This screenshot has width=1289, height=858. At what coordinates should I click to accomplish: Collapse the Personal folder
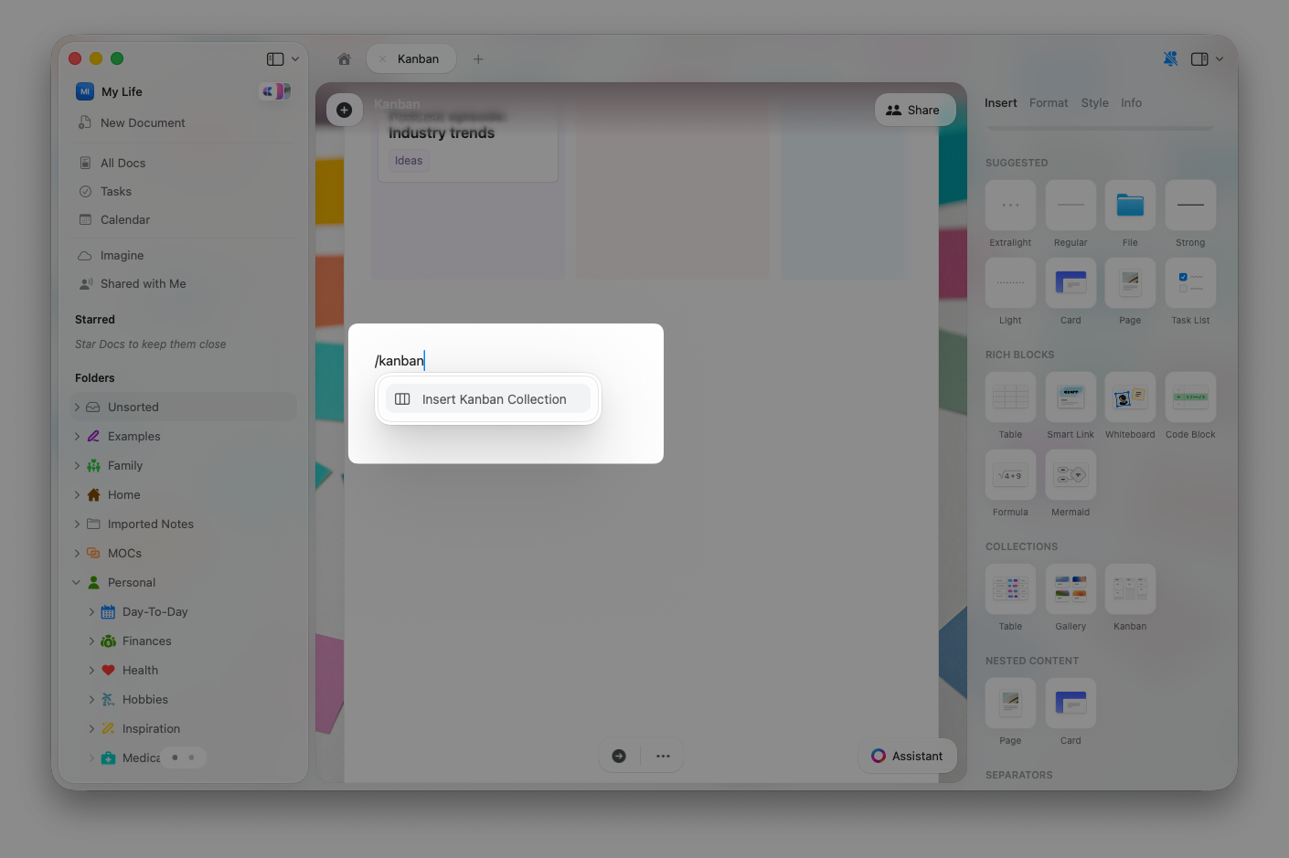coord(77,582)
